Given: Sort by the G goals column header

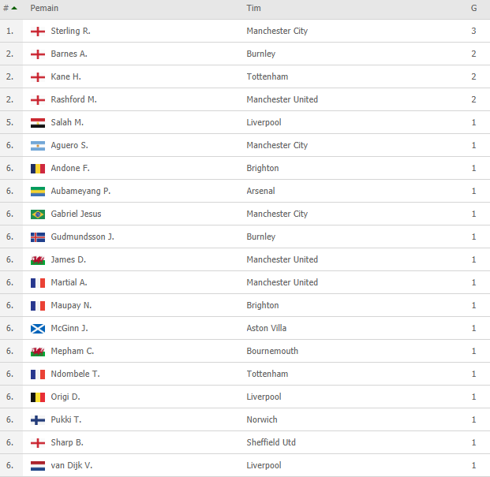Looking at the screenshot, I should tap(473, 8).
